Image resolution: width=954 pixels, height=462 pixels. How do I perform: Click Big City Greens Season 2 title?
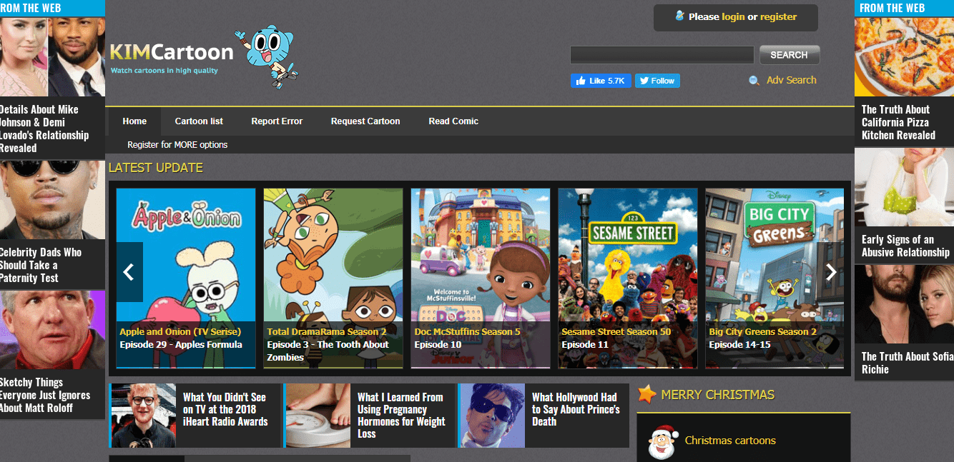[763, 331]
